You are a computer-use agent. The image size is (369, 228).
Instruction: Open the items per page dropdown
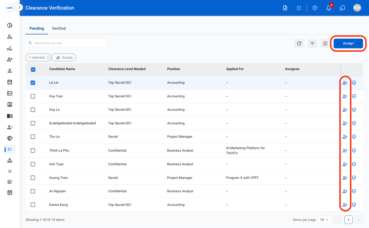click(325, 220)
